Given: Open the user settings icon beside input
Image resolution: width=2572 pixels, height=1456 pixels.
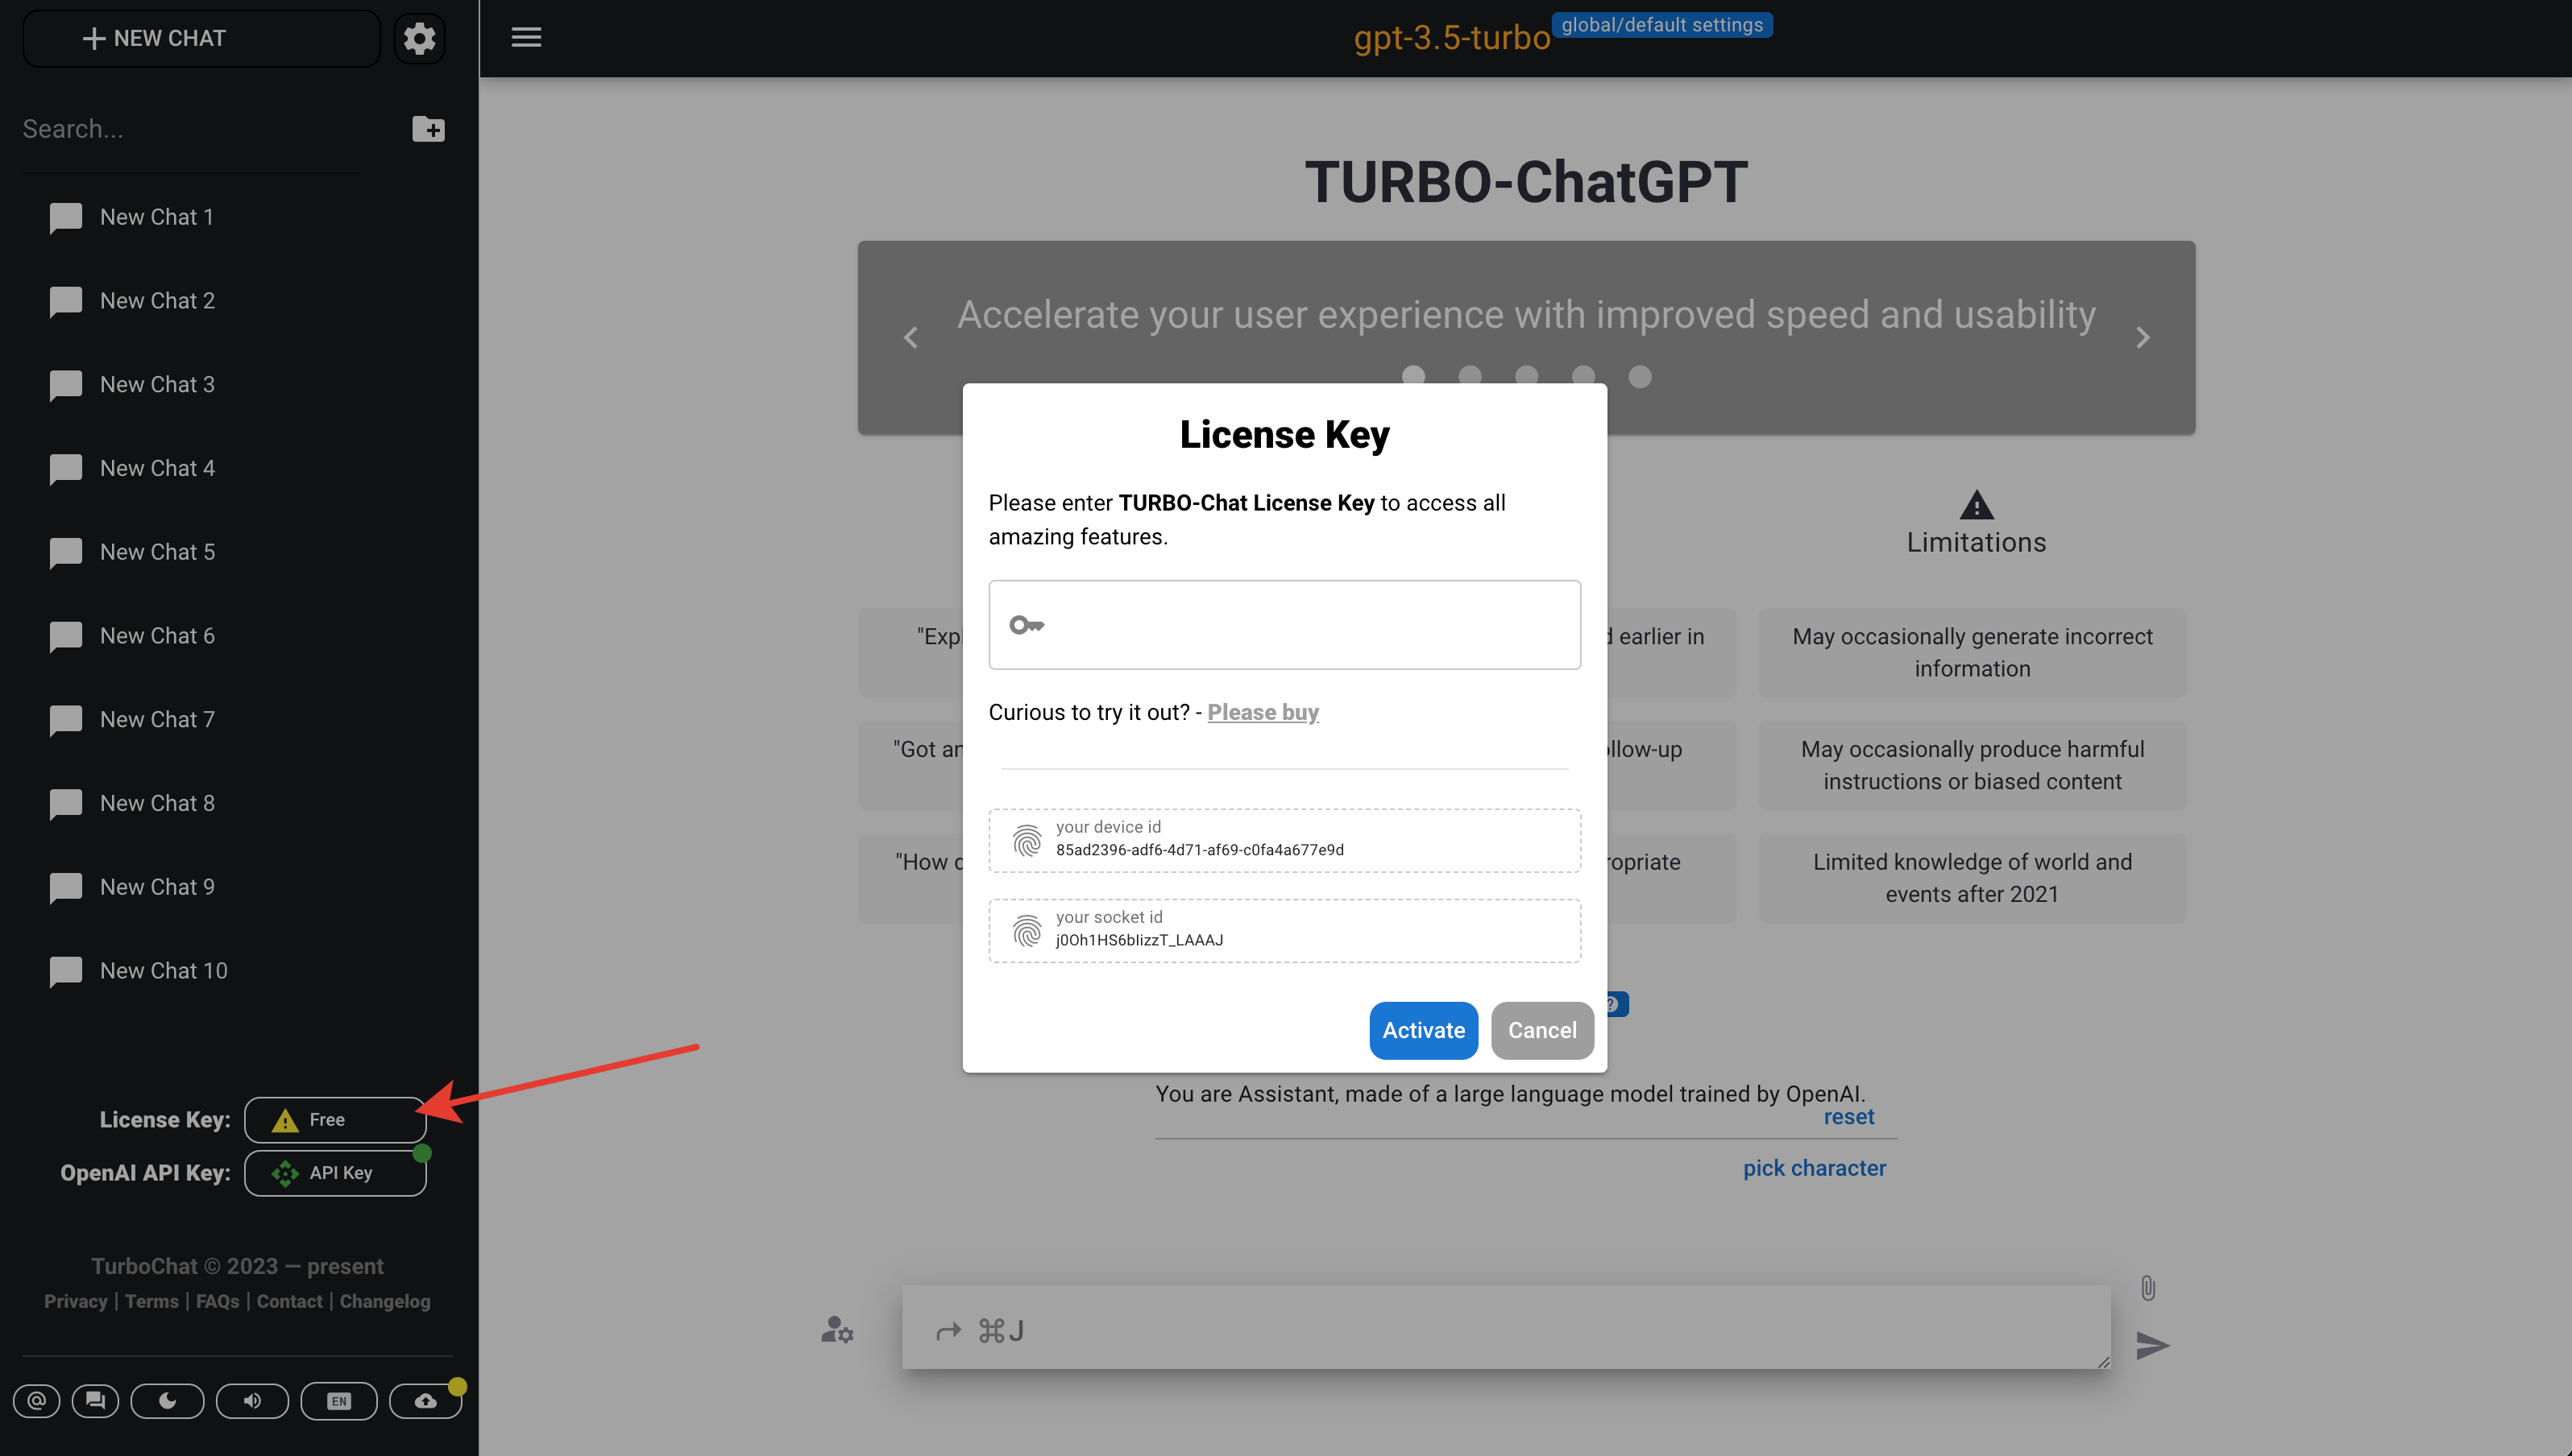Looking at the screenshot, I should click(836, 1330).
